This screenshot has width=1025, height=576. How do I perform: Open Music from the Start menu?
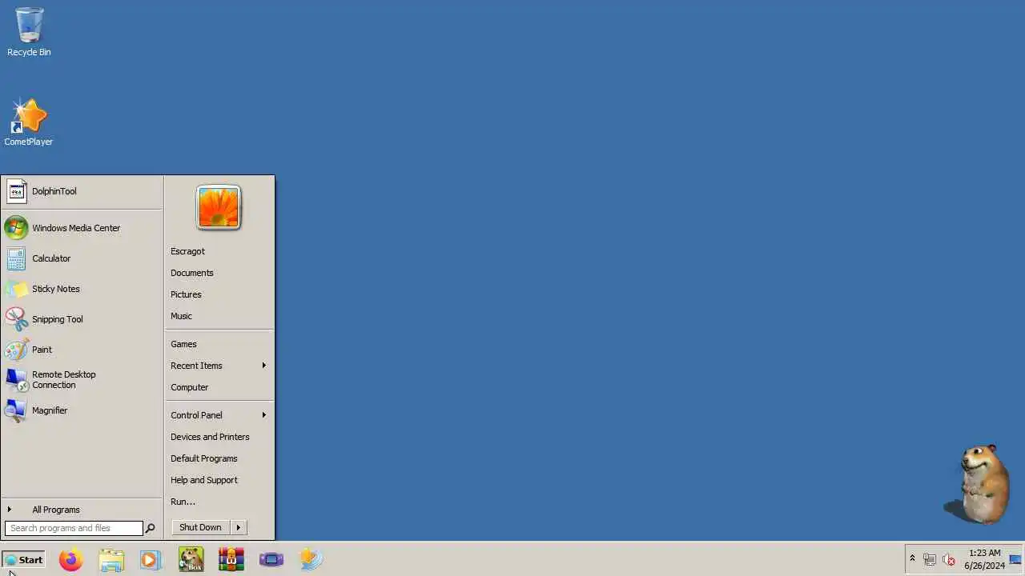point(219,316)
